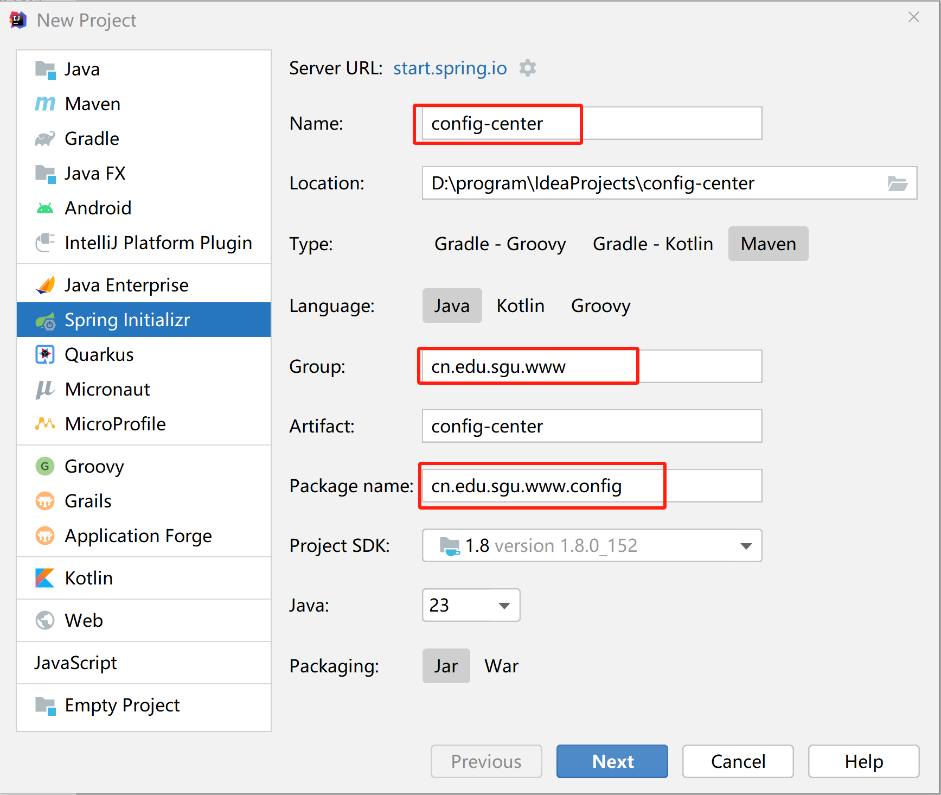Choose Kotlin as the language
941x795 pixels.
pyautogui.click(x=521, y=306)
